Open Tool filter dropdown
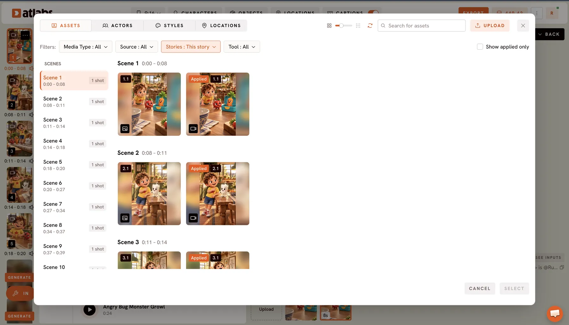This screenshot has width=569, height=325. 242,47
